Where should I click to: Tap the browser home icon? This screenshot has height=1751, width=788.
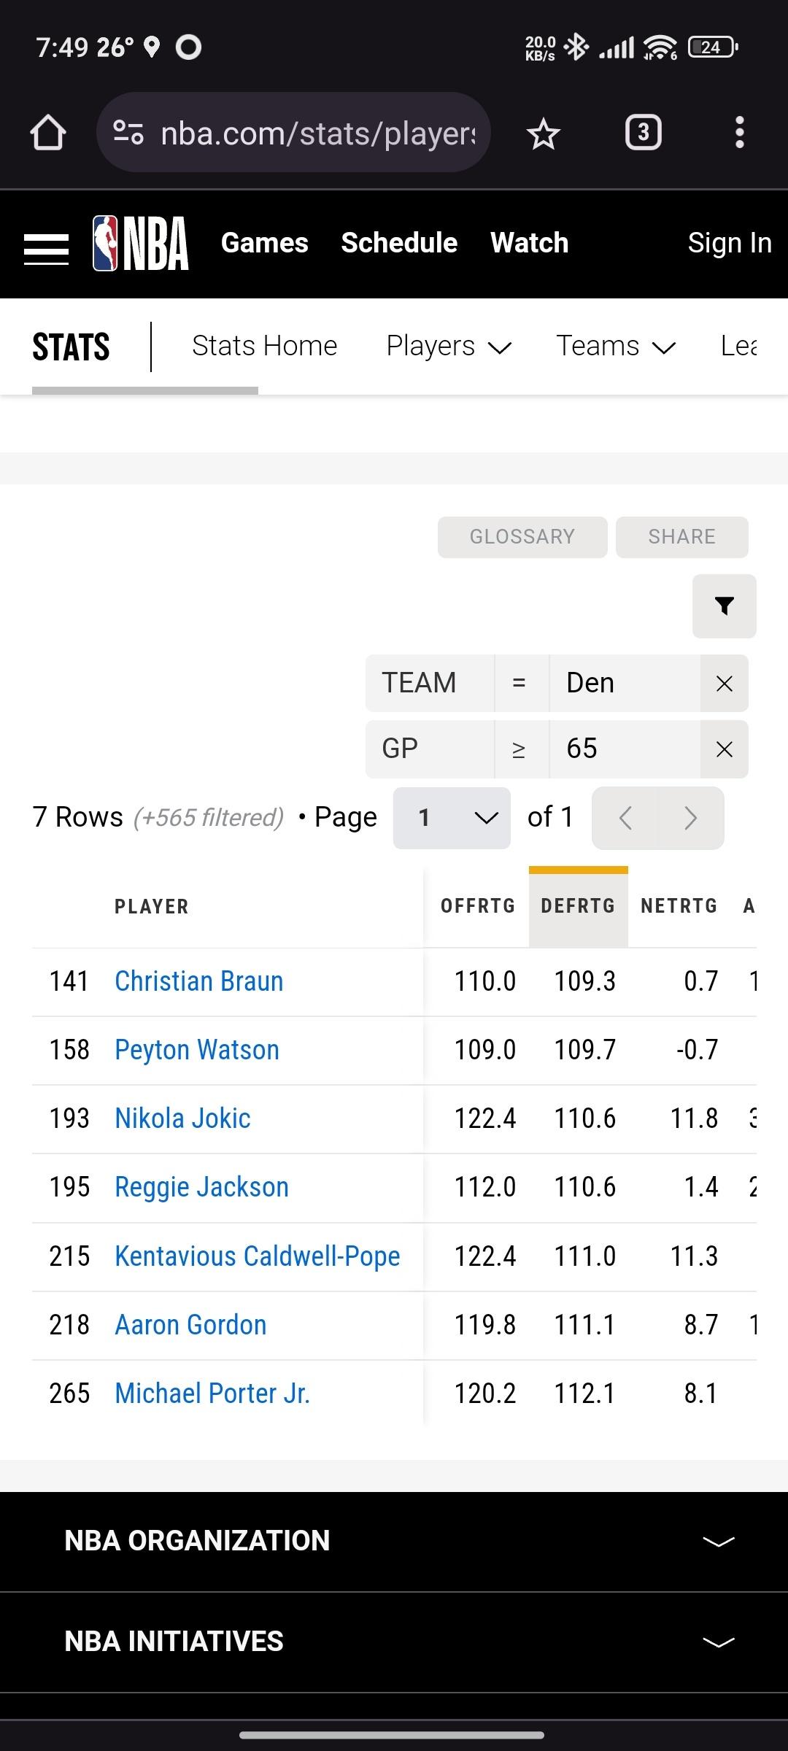click(48, 133)
